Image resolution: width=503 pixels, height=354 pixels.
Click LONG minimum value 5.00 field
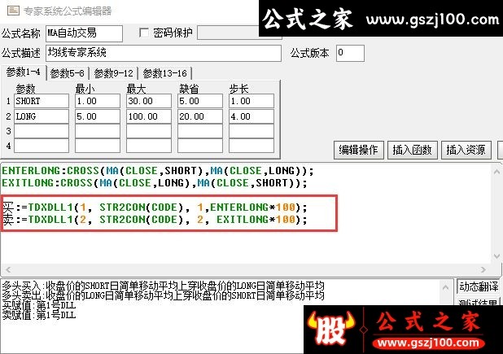pos(98,116)
